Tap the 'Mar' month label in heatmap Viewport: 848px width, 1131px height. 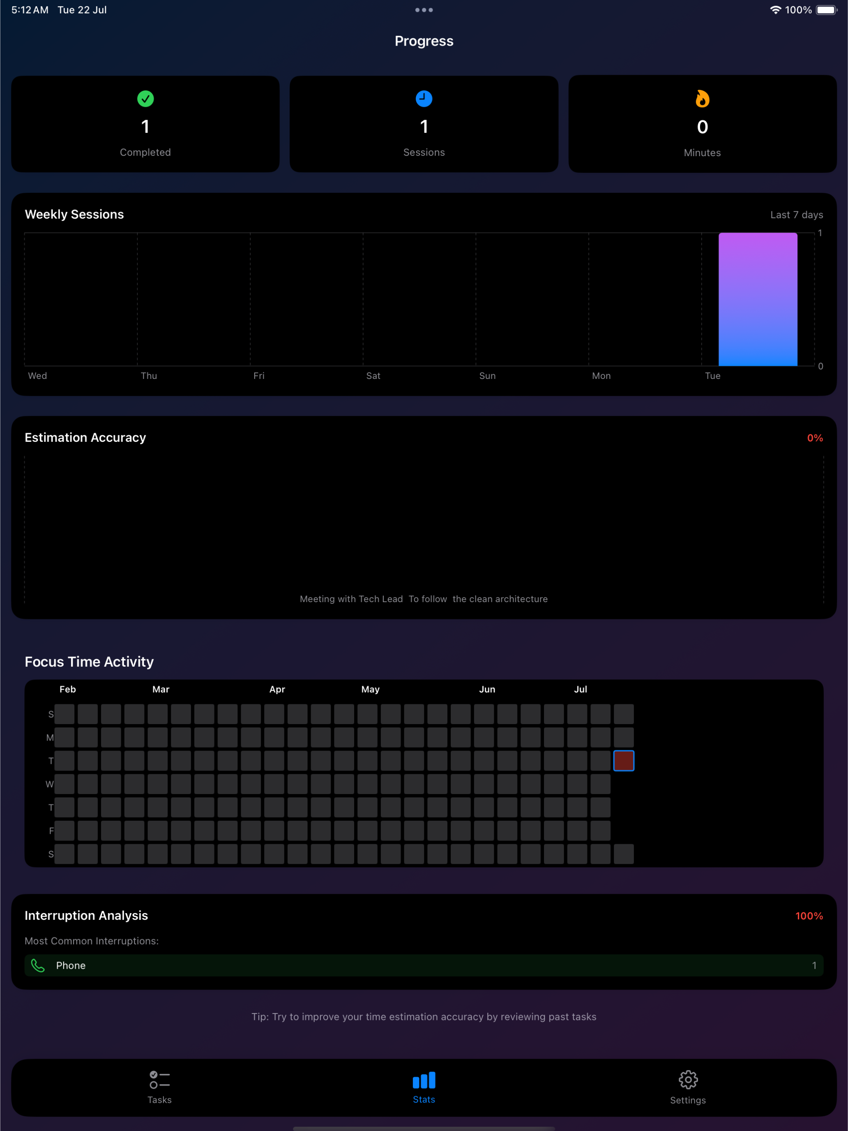[x=161, y=689]
